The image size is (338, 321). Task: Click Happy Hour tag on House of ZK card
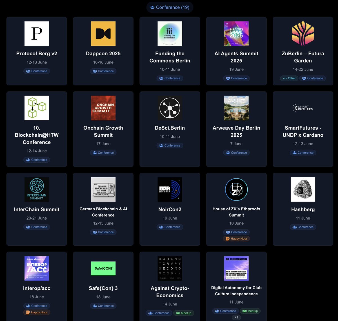click(236, 239)
